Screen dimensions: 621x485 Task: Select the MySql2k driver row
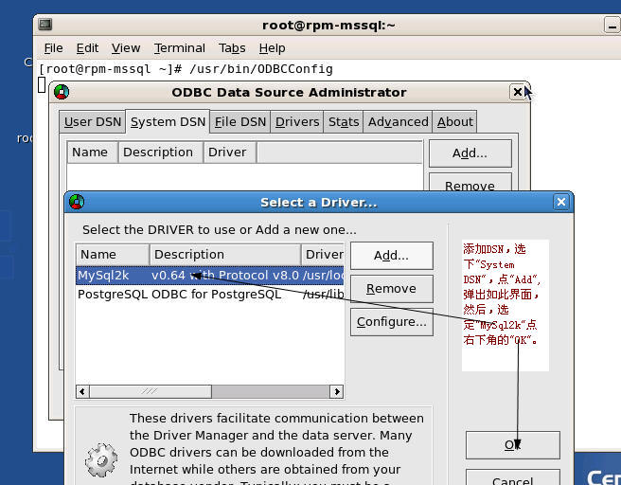coord(210,276)
